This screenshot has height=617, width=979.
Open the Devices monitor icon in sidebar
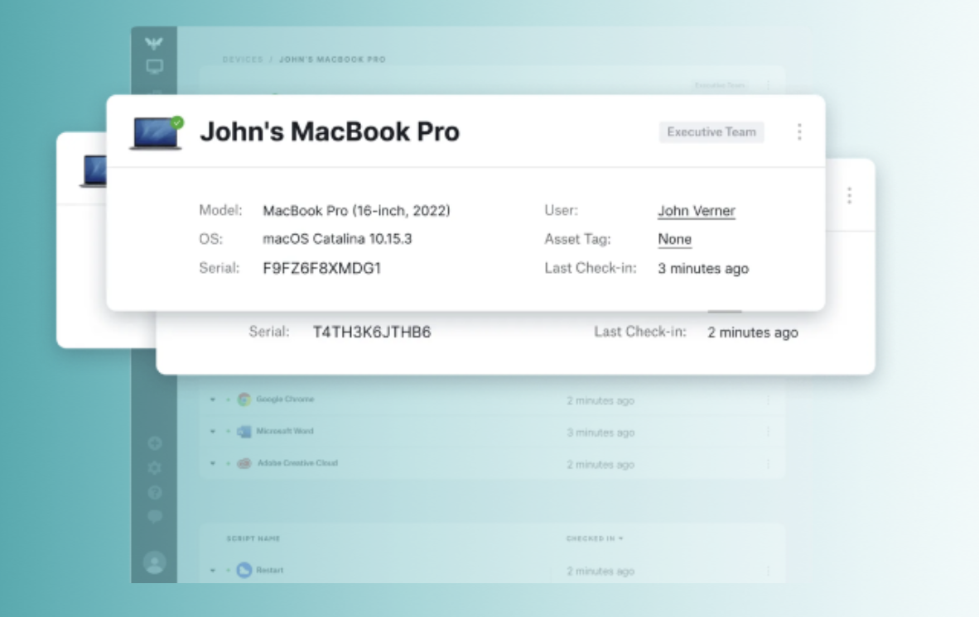coord(154,66)
